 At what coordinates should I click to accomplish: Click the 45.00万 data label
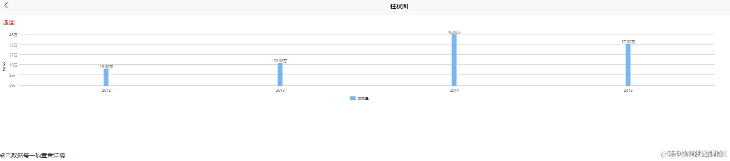point(454,32)
